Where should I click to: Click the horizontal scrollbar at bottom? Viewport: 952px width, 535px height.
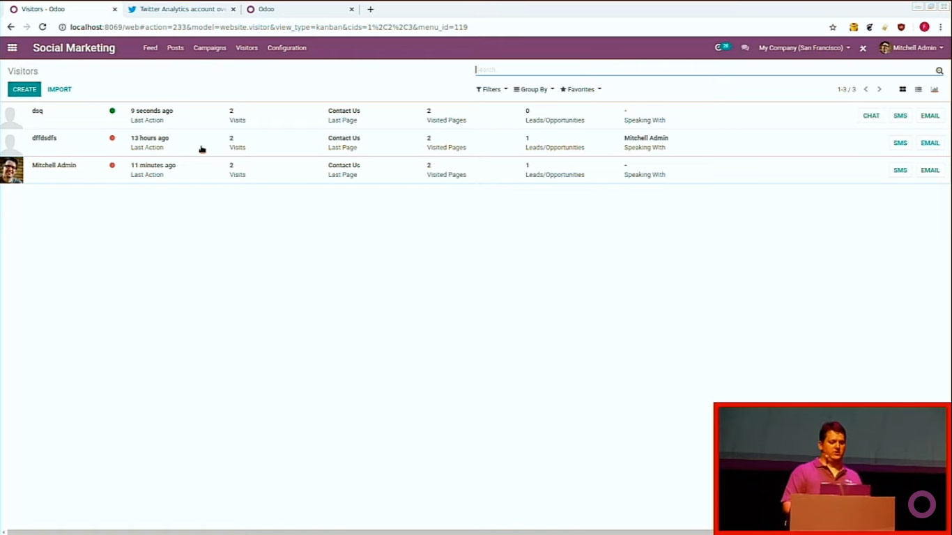(x=359, y=532)
